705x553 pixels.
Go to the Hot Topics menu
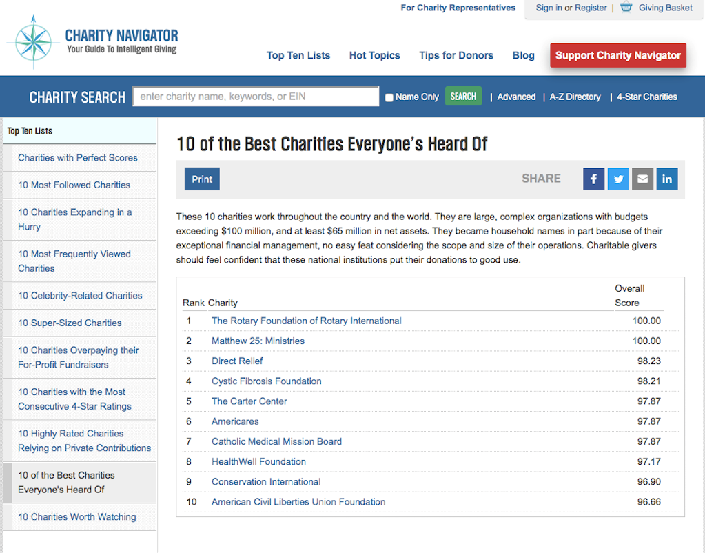[x=374, y=56]
